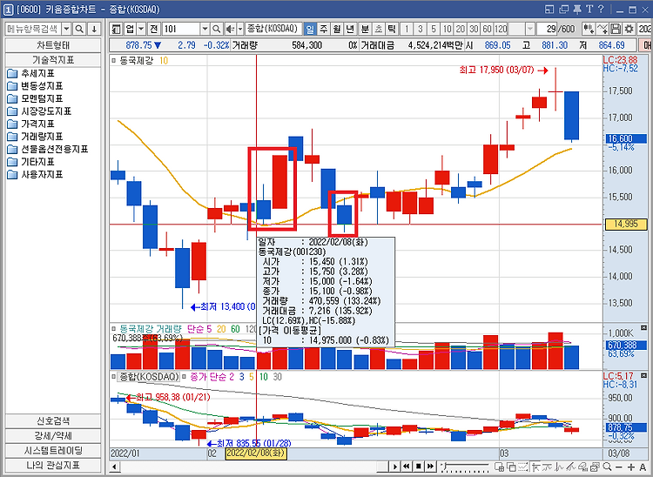Open the 차트형태 tab
This screenshot has height=477, width=653.
pos(53,45)
